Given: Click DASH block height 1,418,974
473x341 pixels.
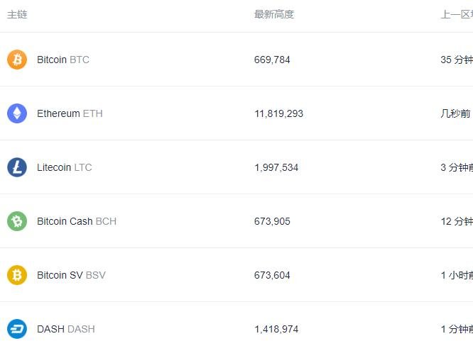Looking at the screenshot, I should tap(276, 329).
